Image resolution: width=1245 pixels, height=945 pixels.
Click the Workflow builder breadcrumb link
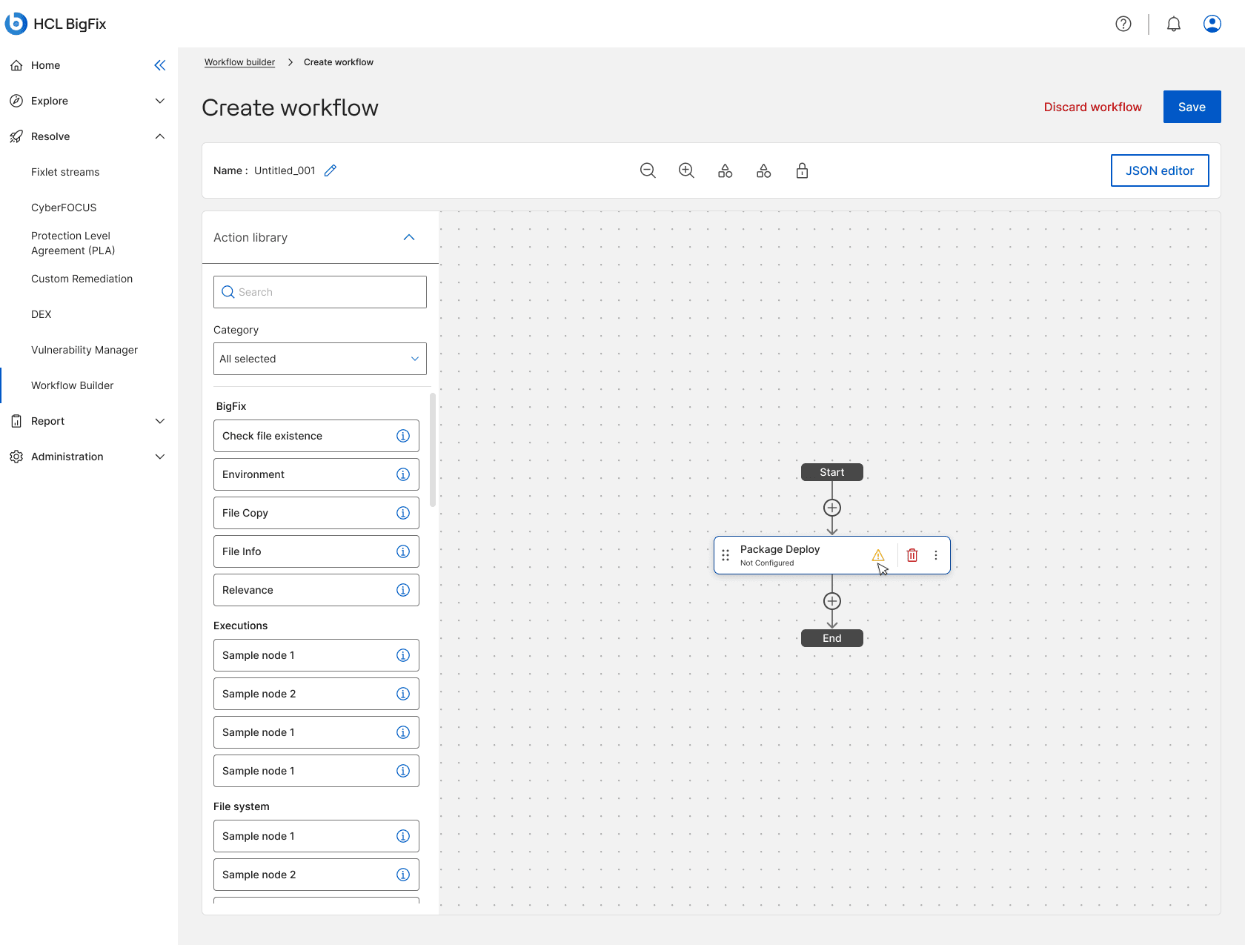tap(239, 62)
